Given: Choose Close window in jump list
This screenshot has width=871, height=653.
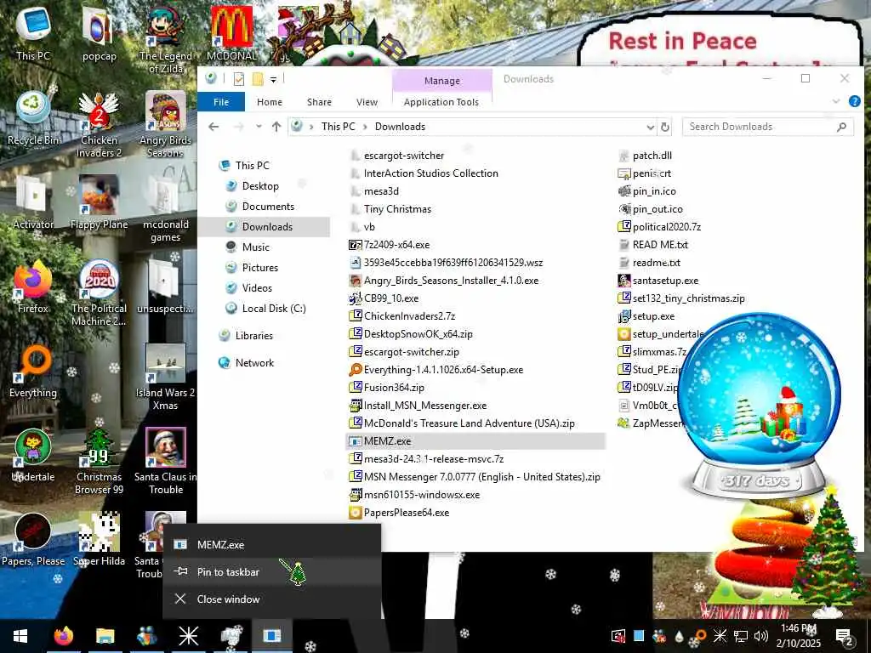Looking at the screenshot, I should pos(272,599).
